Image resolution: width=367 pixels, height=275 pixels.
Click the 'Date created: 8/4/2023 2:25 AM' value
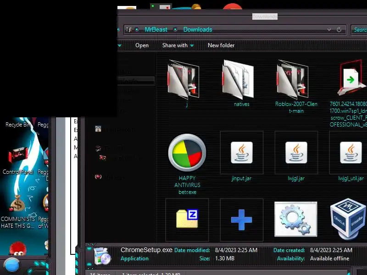coord(331,250)
